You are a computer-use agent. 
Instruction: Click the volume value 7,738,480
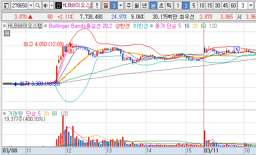coord(91,17)
